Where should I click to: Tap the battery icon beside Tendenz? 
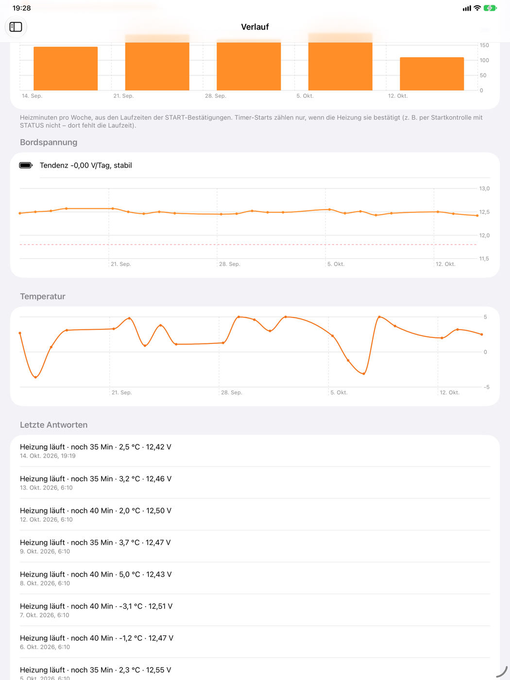click(26, 166)
